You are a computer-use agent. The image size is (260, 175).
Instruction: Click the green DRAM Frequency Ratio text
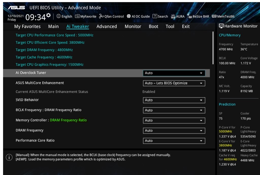click(68, 120)
